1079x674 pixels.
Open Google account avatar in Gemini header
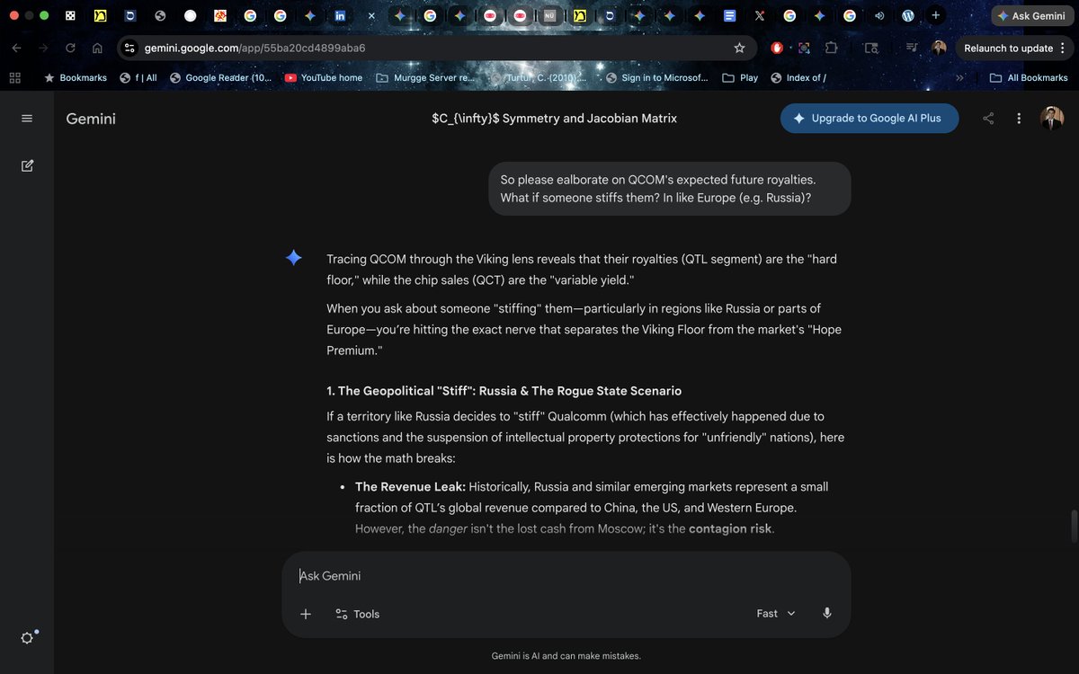1052,119
